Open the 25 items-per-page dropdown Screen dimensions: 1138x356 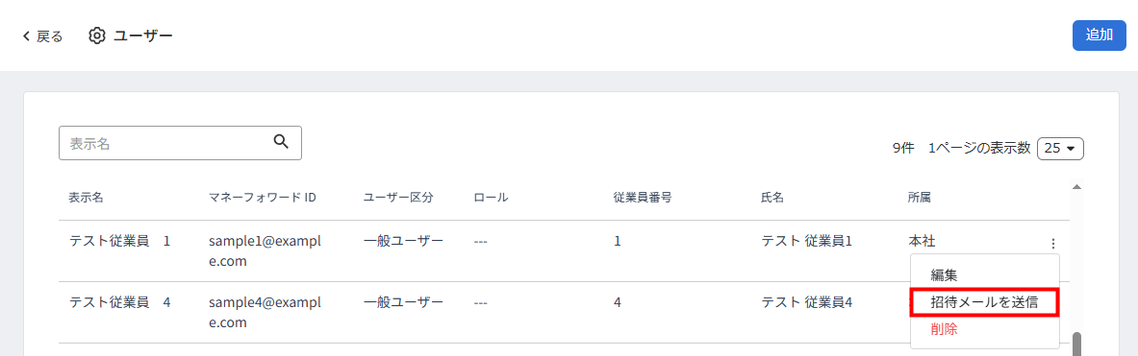tap(1060, 148)
